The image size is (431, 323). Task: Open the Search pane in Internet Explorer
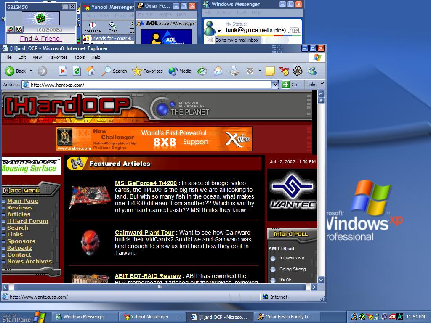point(114,71)
